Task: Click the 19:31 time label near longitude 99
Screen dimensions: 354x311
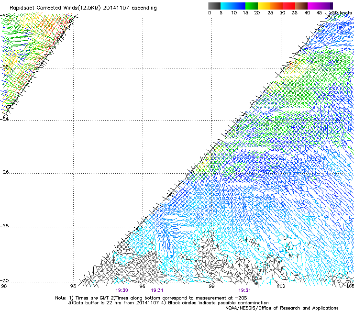Action: [x=244, y=290]
